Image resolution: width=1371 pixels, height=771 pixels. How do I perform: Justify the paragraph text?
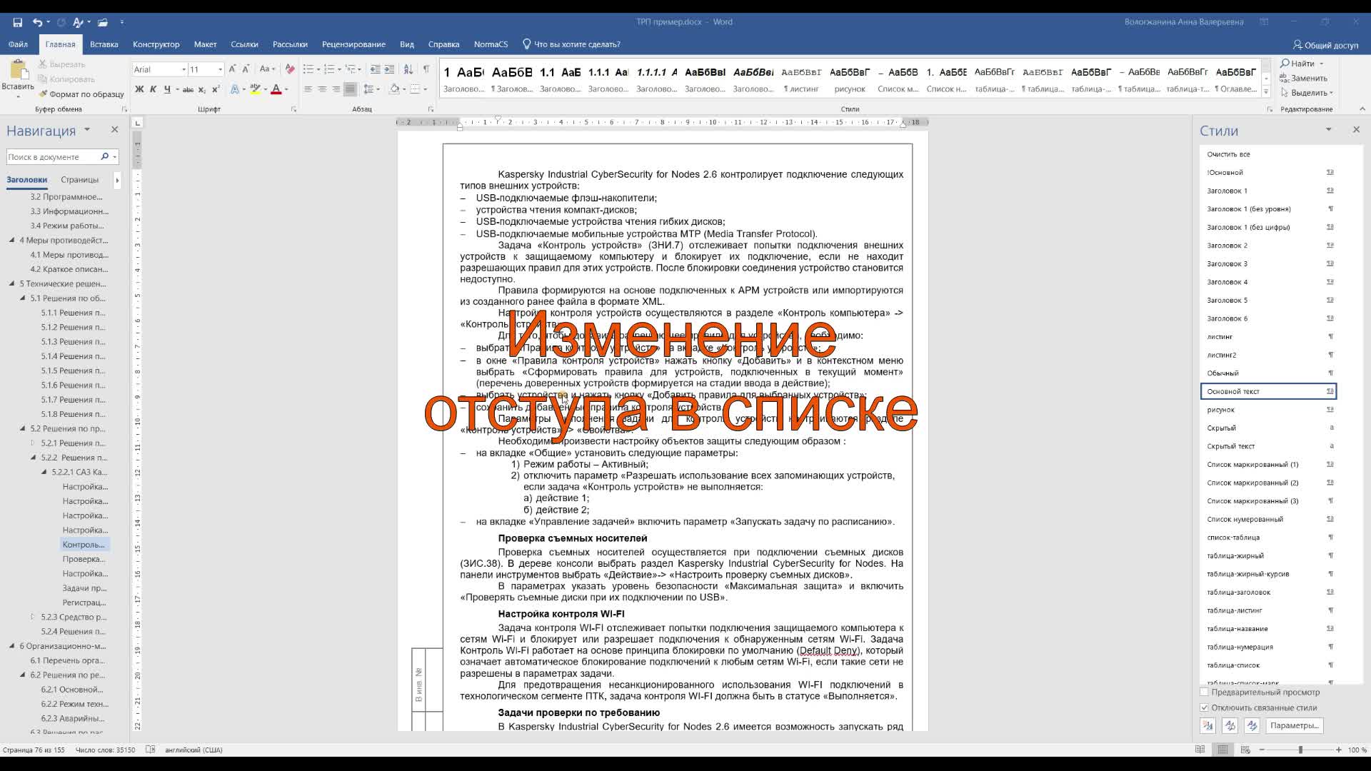(x=350, y=89)
